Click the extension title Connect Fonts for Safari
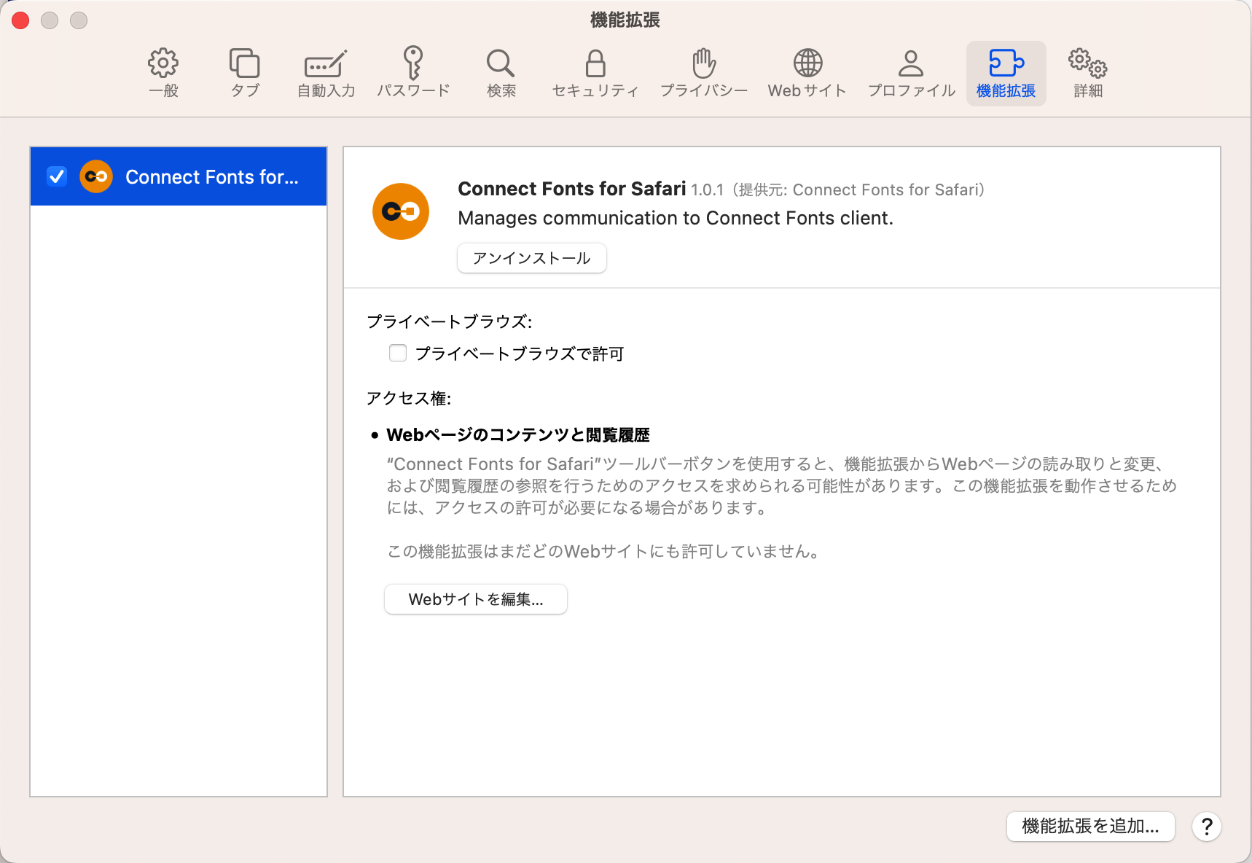The image size is (1252, 863). coord(572,189)
